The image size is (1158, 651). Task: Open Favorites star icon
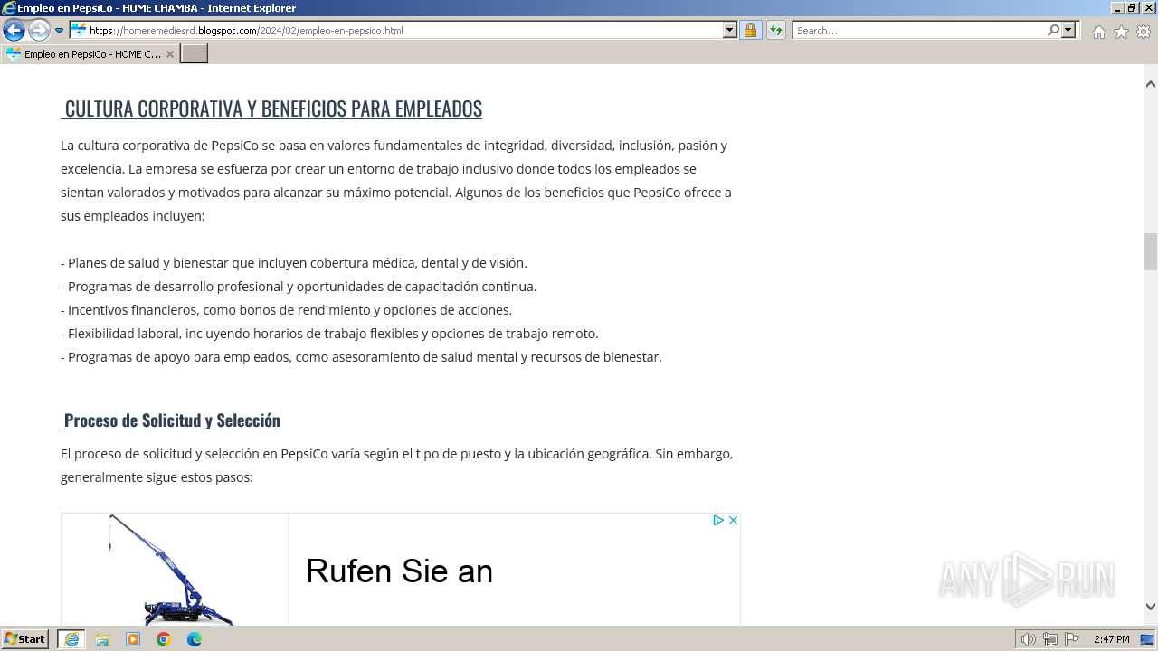1121,32
